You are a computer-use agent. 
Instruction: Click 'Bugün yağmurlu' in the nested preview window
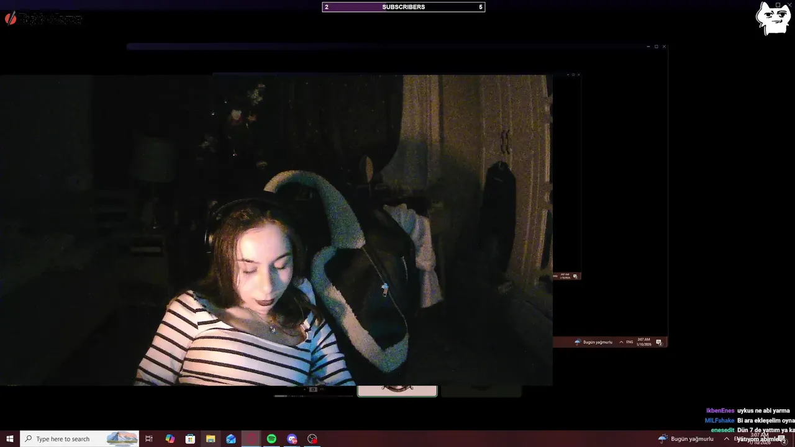(x=594, y=342)
